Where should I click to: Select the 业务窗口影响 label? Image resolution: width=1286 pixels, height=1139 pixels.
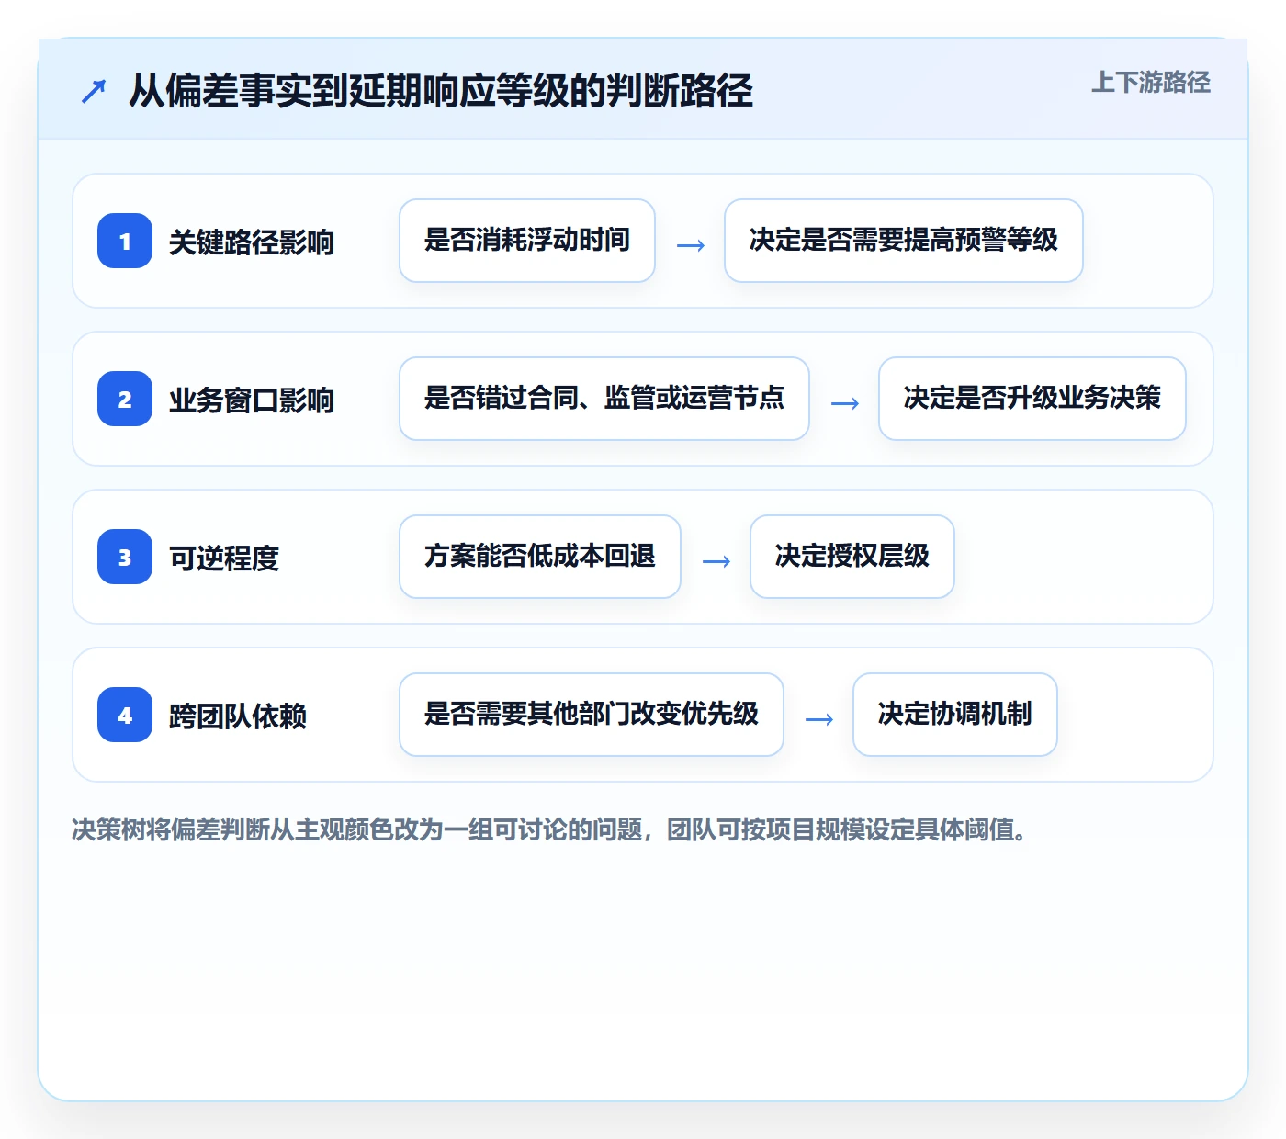[x=252, y=400]
